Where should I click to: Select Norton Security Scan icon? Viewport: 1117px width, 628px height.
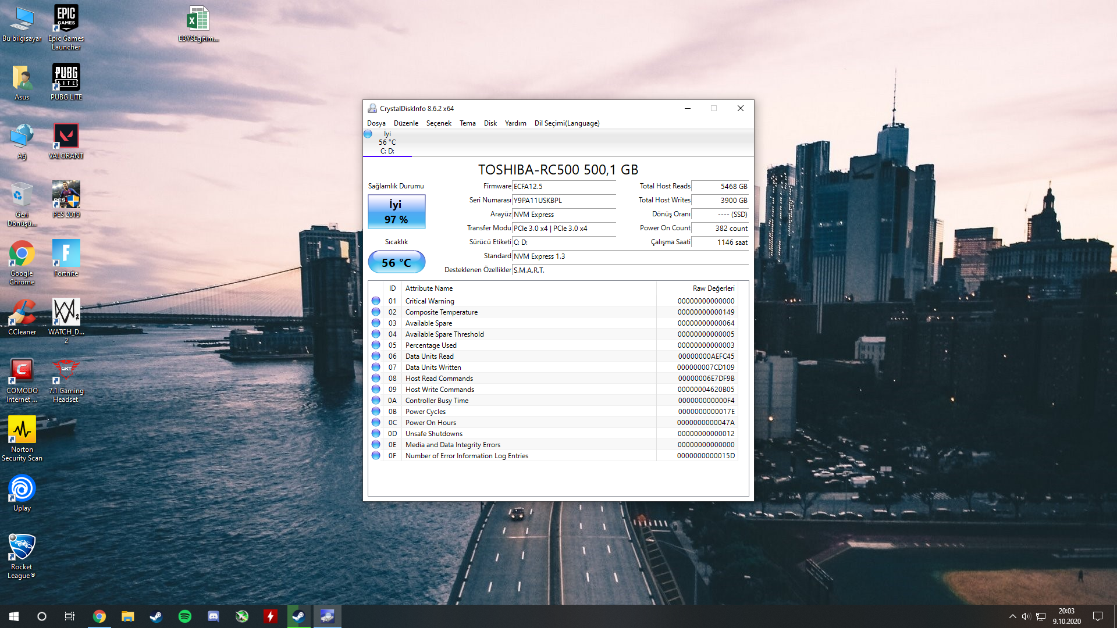(x=22, y=439)
